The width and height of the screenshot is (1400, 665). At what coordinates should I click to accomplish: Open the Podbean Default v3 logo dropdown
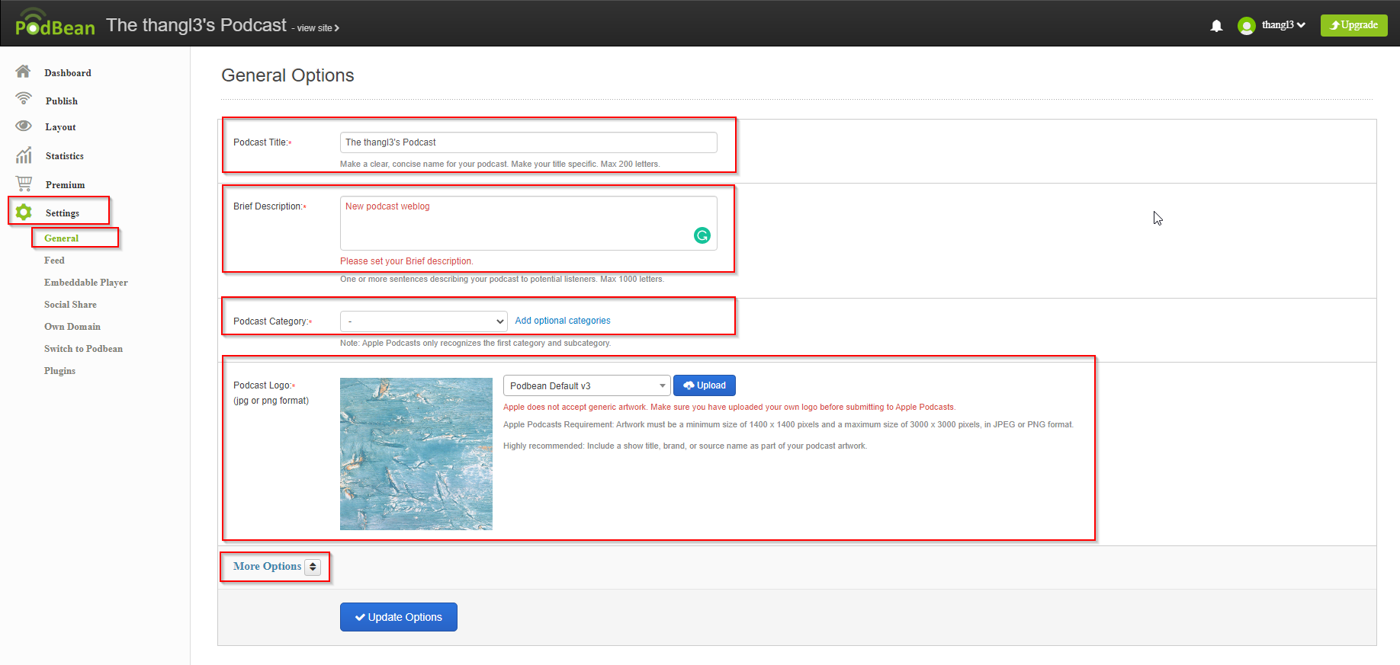[x=586, y=385]
